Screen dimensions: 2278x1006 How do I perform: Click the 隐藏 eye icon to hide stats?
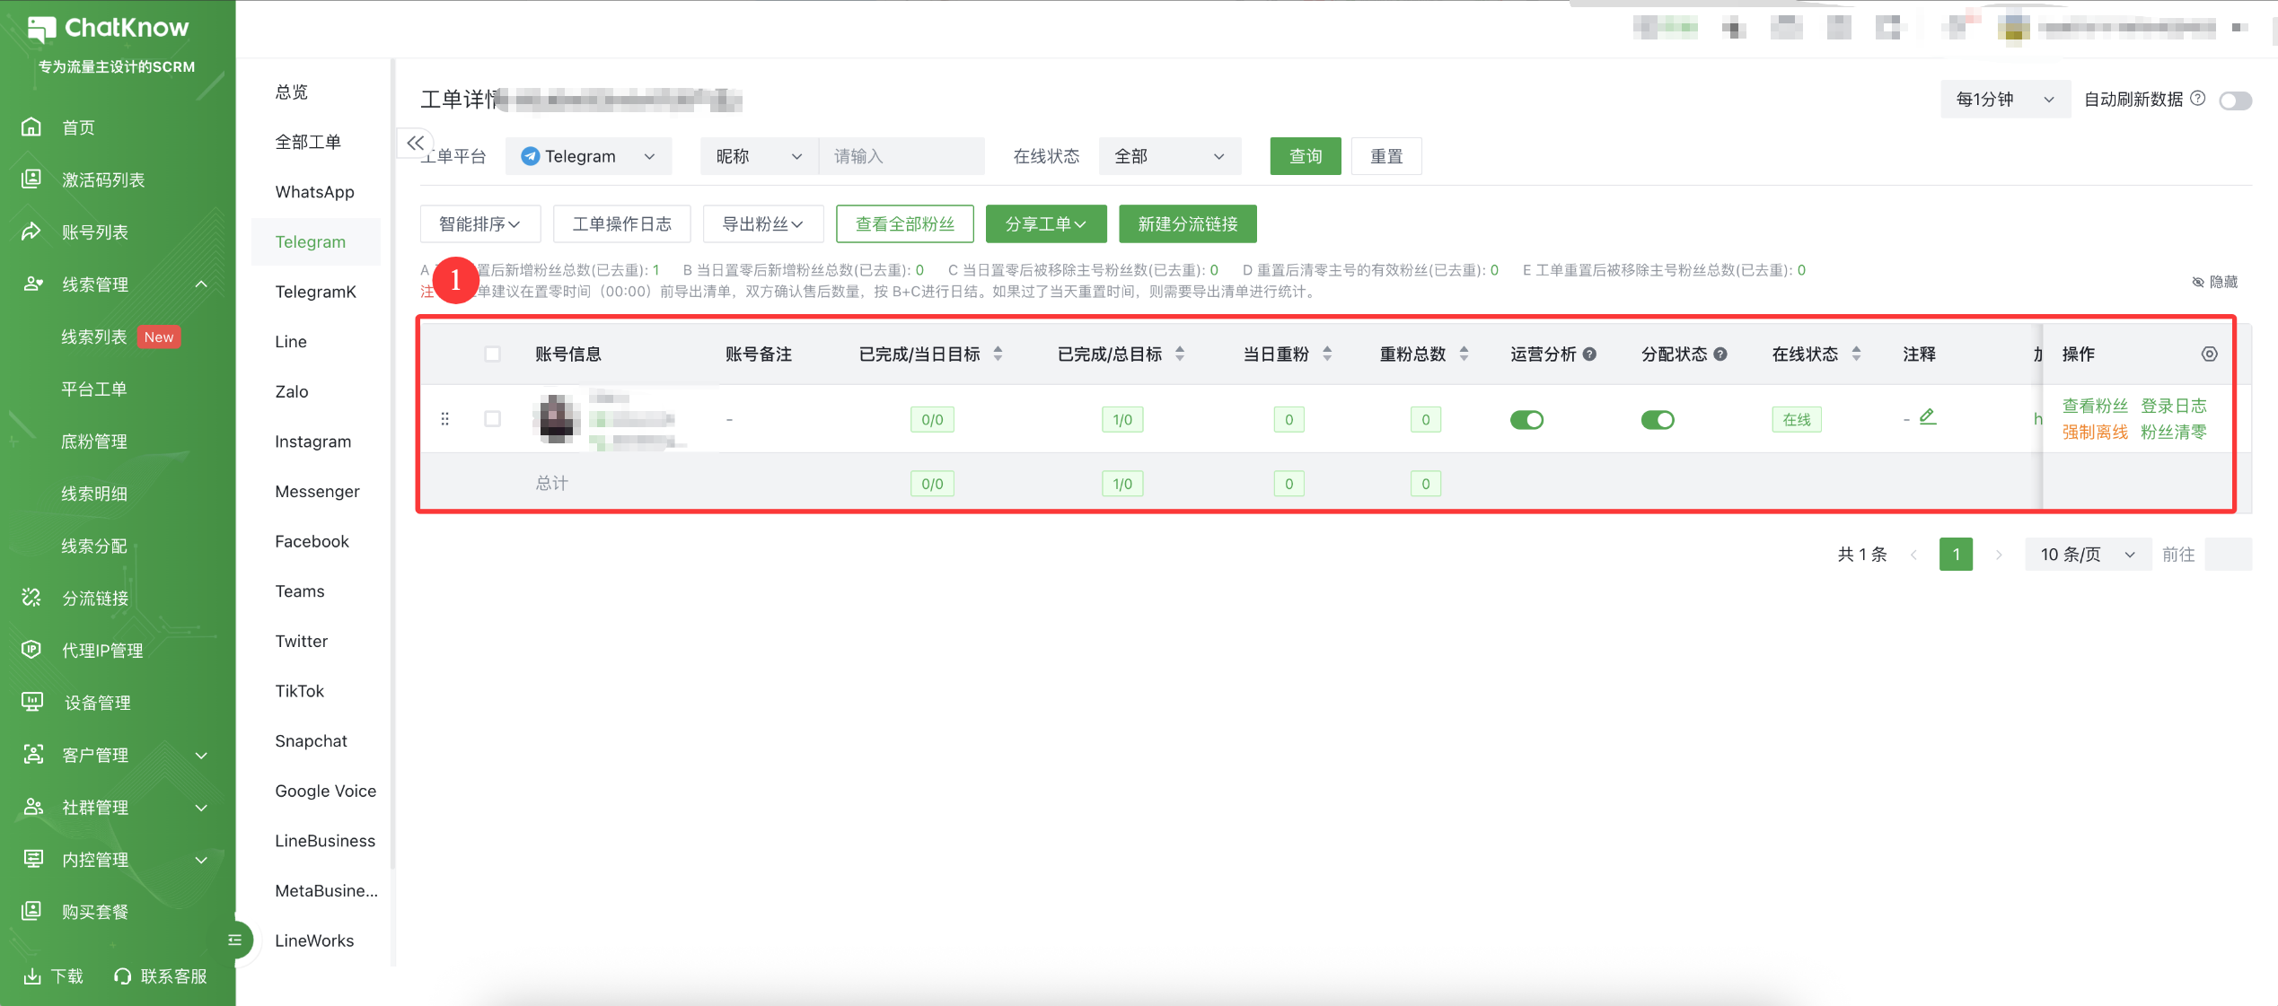point(2198,283)
